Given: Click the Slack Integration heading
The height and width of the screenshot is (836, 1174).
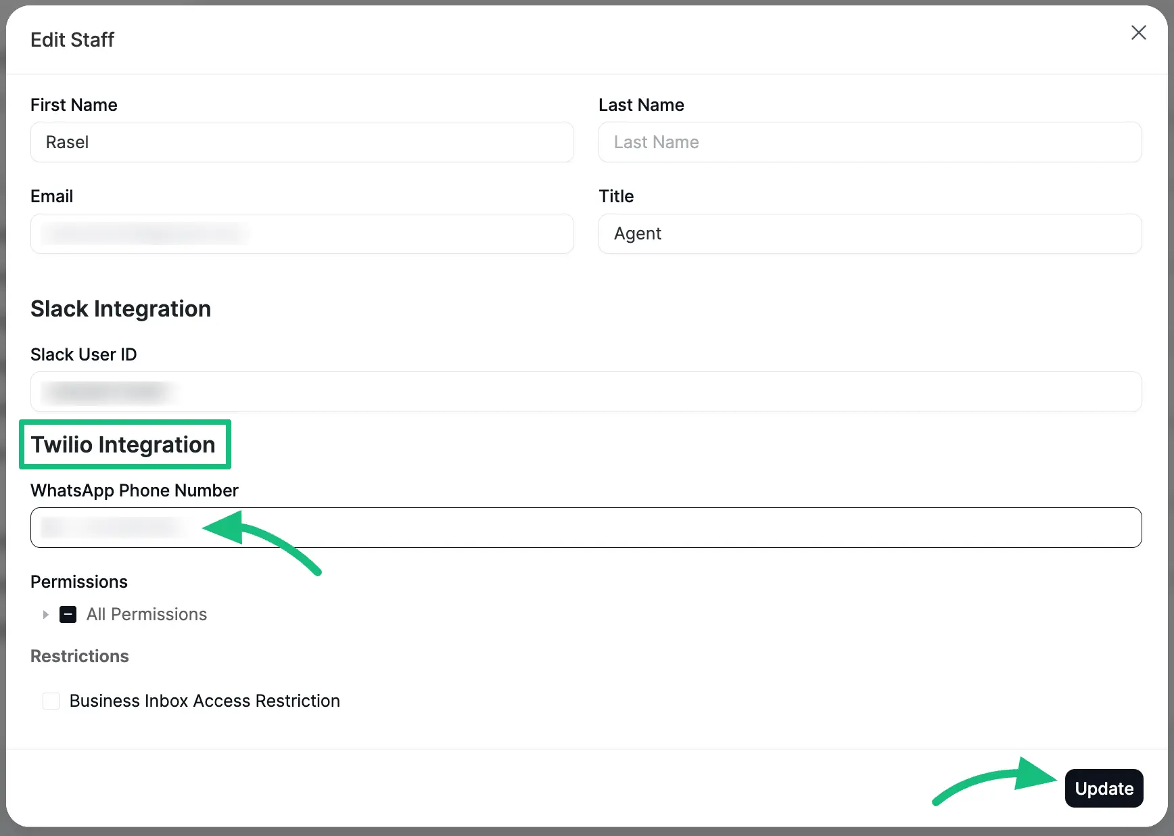Looking at the screenshot, I should [x=120, y=309].
